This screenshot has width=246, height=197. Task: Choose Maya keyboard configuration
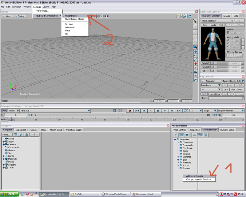67,30
